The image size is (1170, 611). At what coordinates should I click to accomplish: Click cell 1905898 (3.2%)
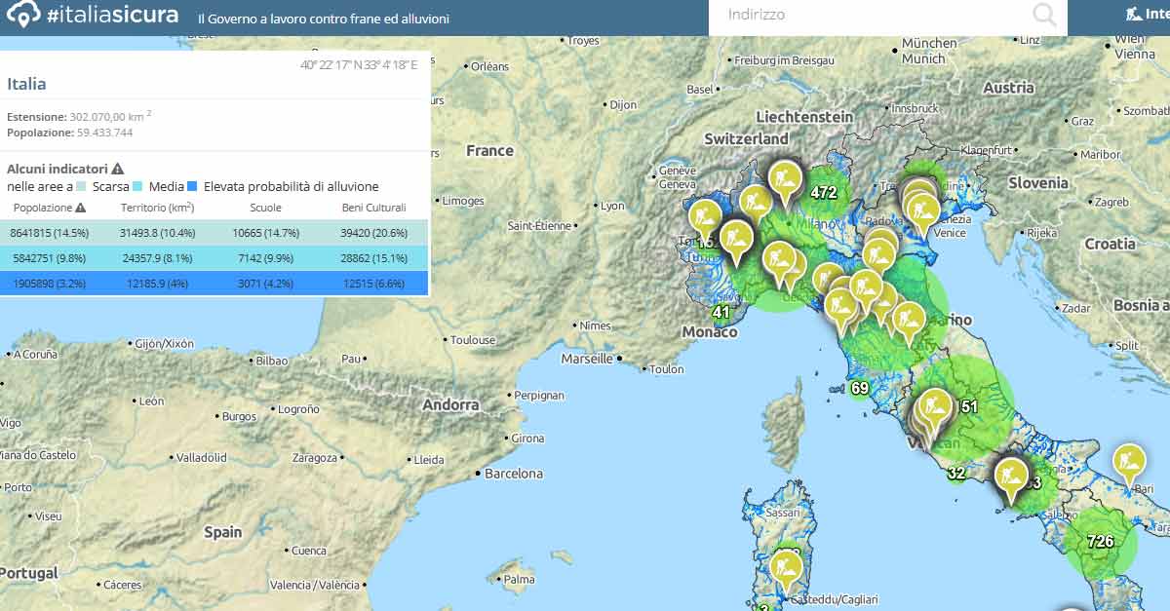pyautogui.click(x=50, y=284)
